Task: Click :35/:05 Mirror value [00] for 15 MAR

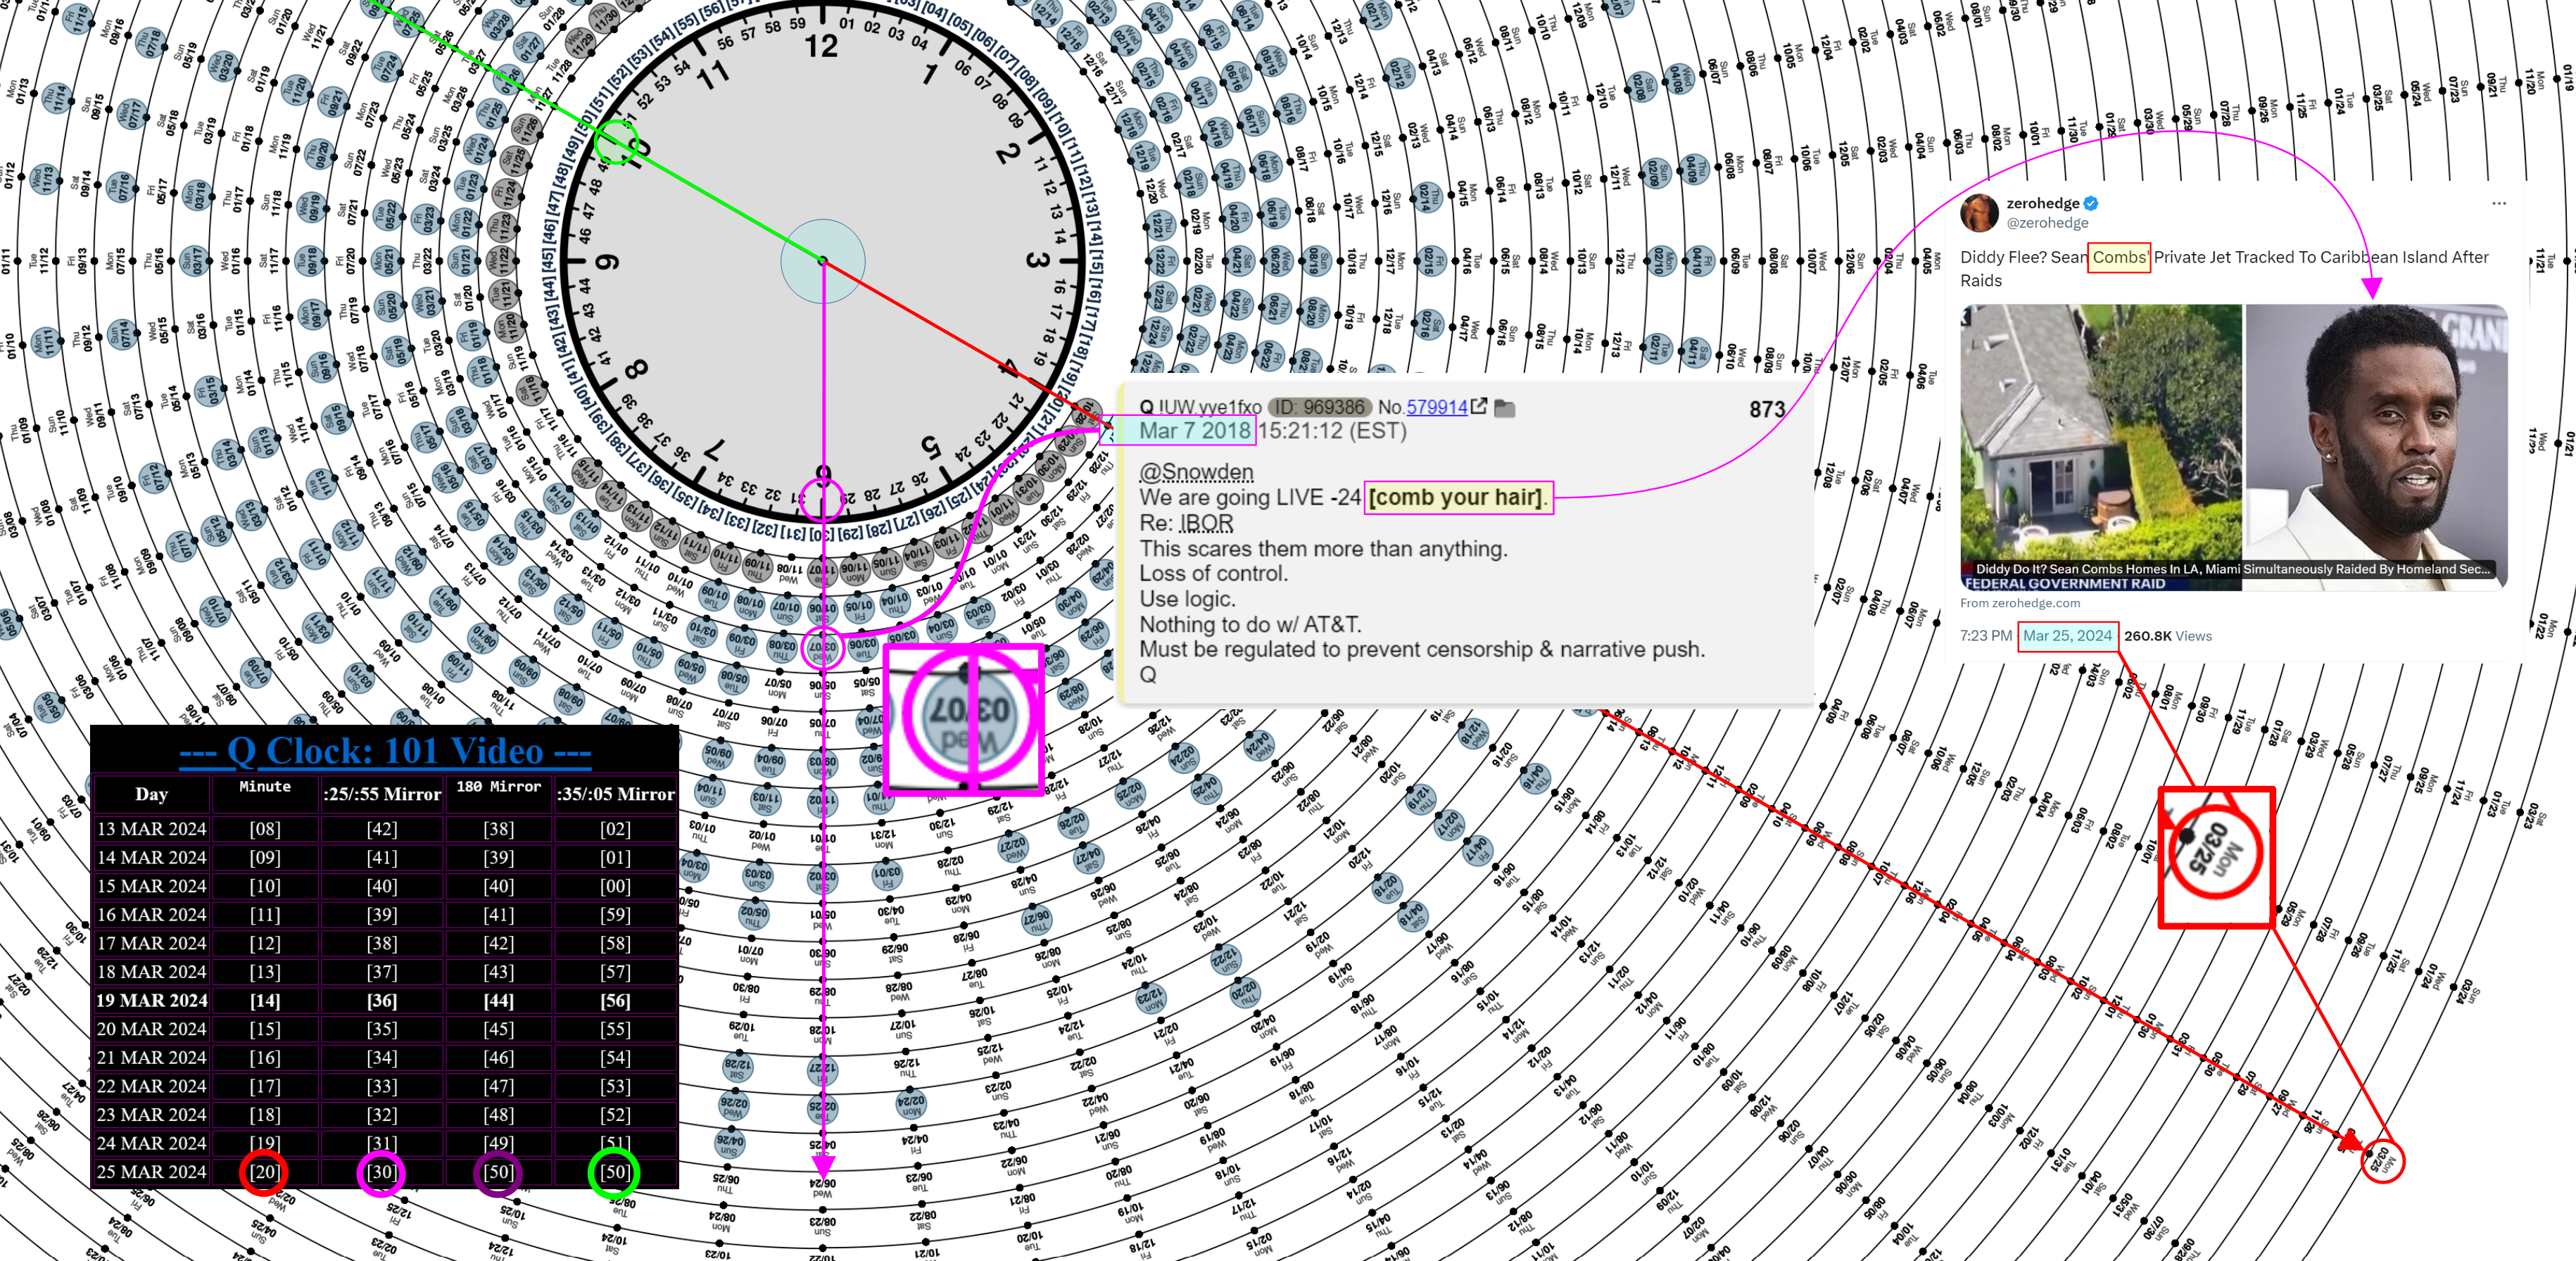Action: (x=615, y=886)
